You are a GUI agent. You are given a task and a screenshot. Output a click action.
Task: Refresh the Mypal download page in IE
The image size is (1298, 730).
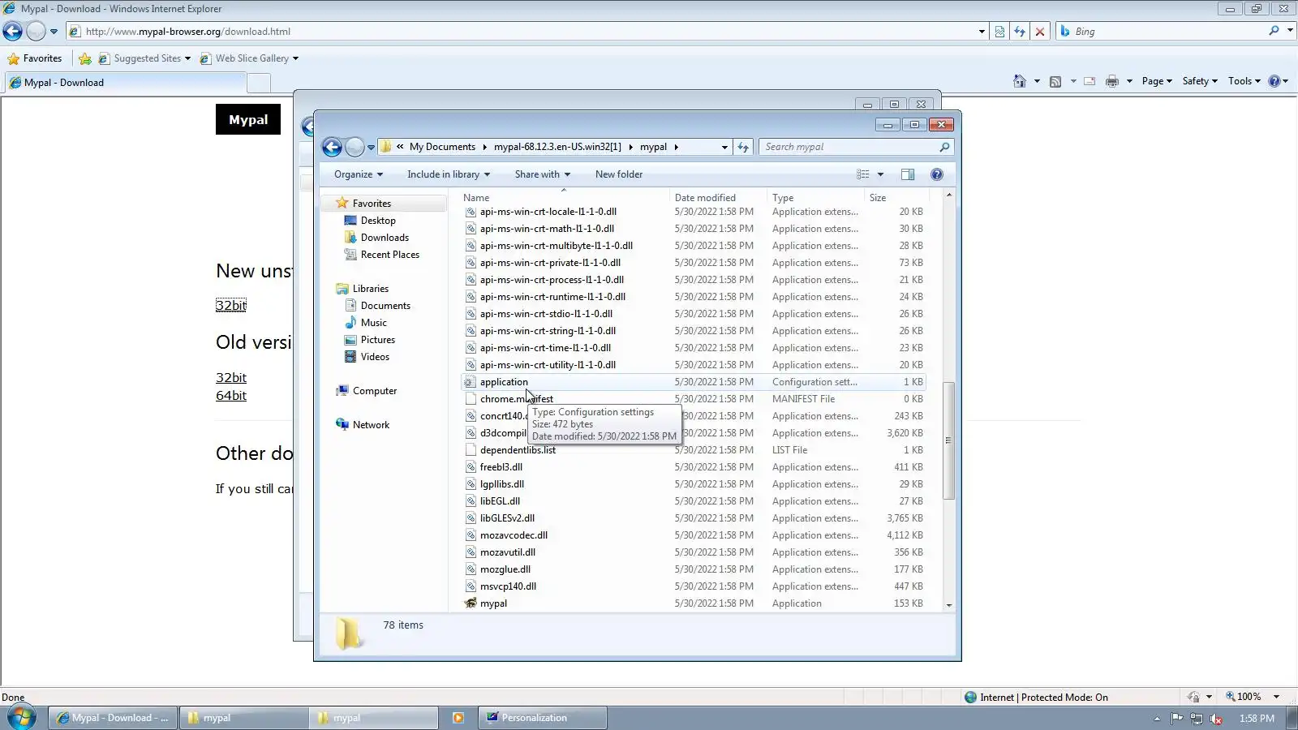point(1020,32)
